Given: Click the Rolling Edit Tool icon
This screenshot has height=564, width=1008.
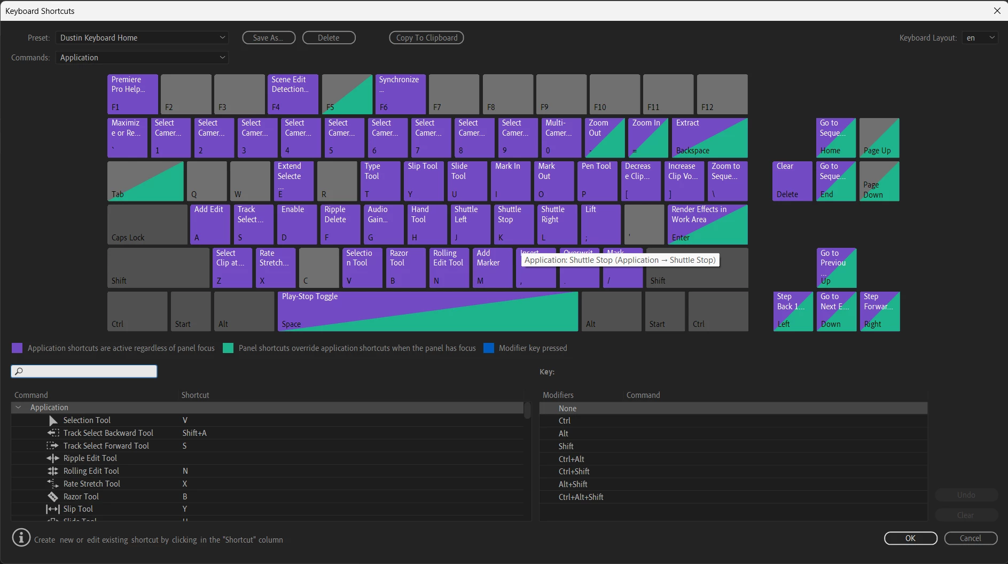Looking at the screenshot, I should coord(53,471).
